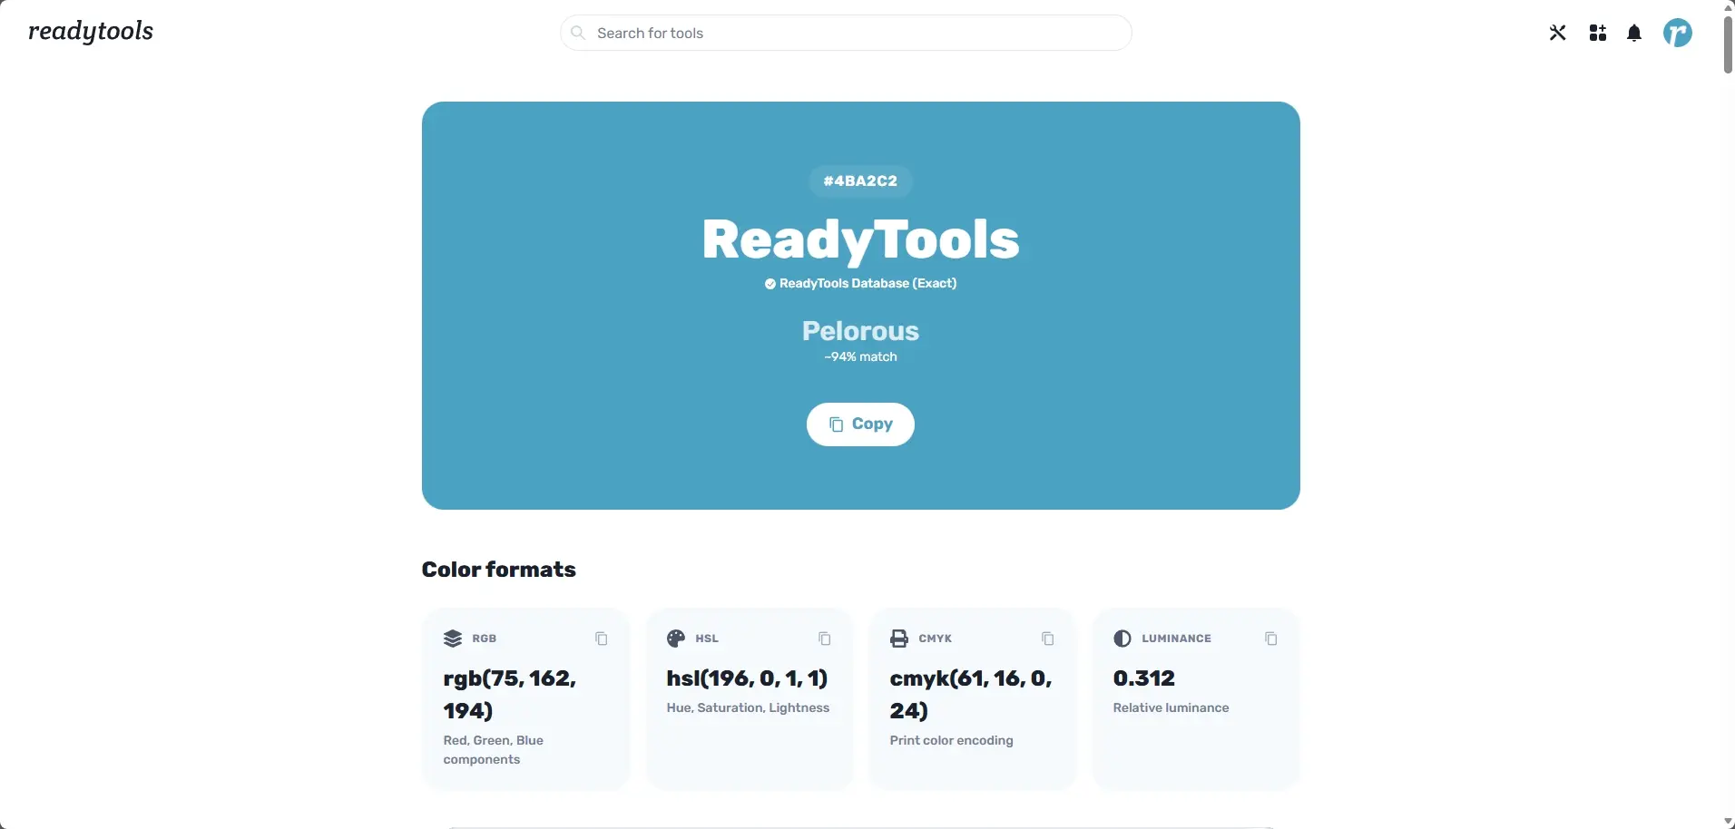Copy the HSL value
This screenshot has height=829, width=1735.
click(824, 639)
